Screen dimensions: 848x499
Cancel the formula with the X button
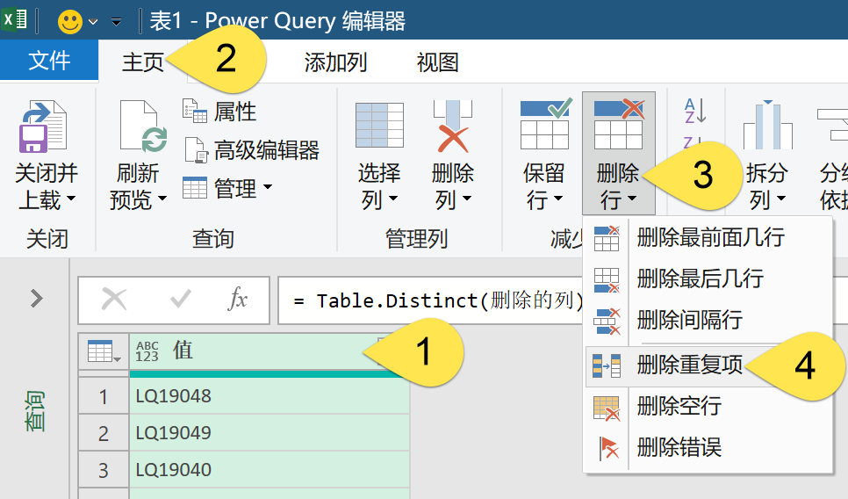point(114,299)
